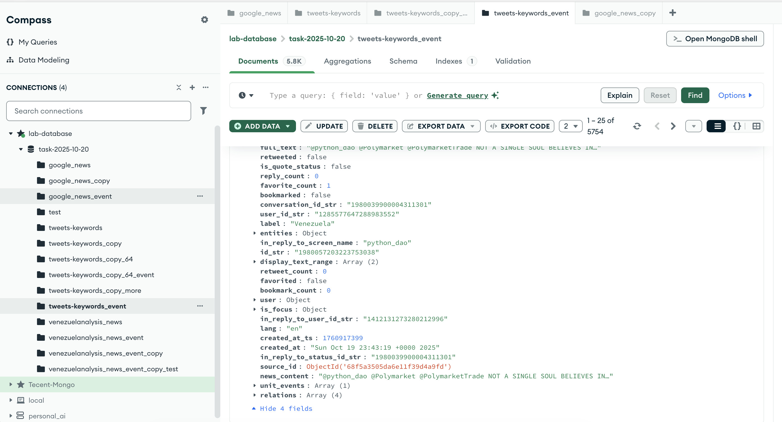782x422 pixels.
Task: Open documents per page dropdown showing 2
Action: point(570,126)
